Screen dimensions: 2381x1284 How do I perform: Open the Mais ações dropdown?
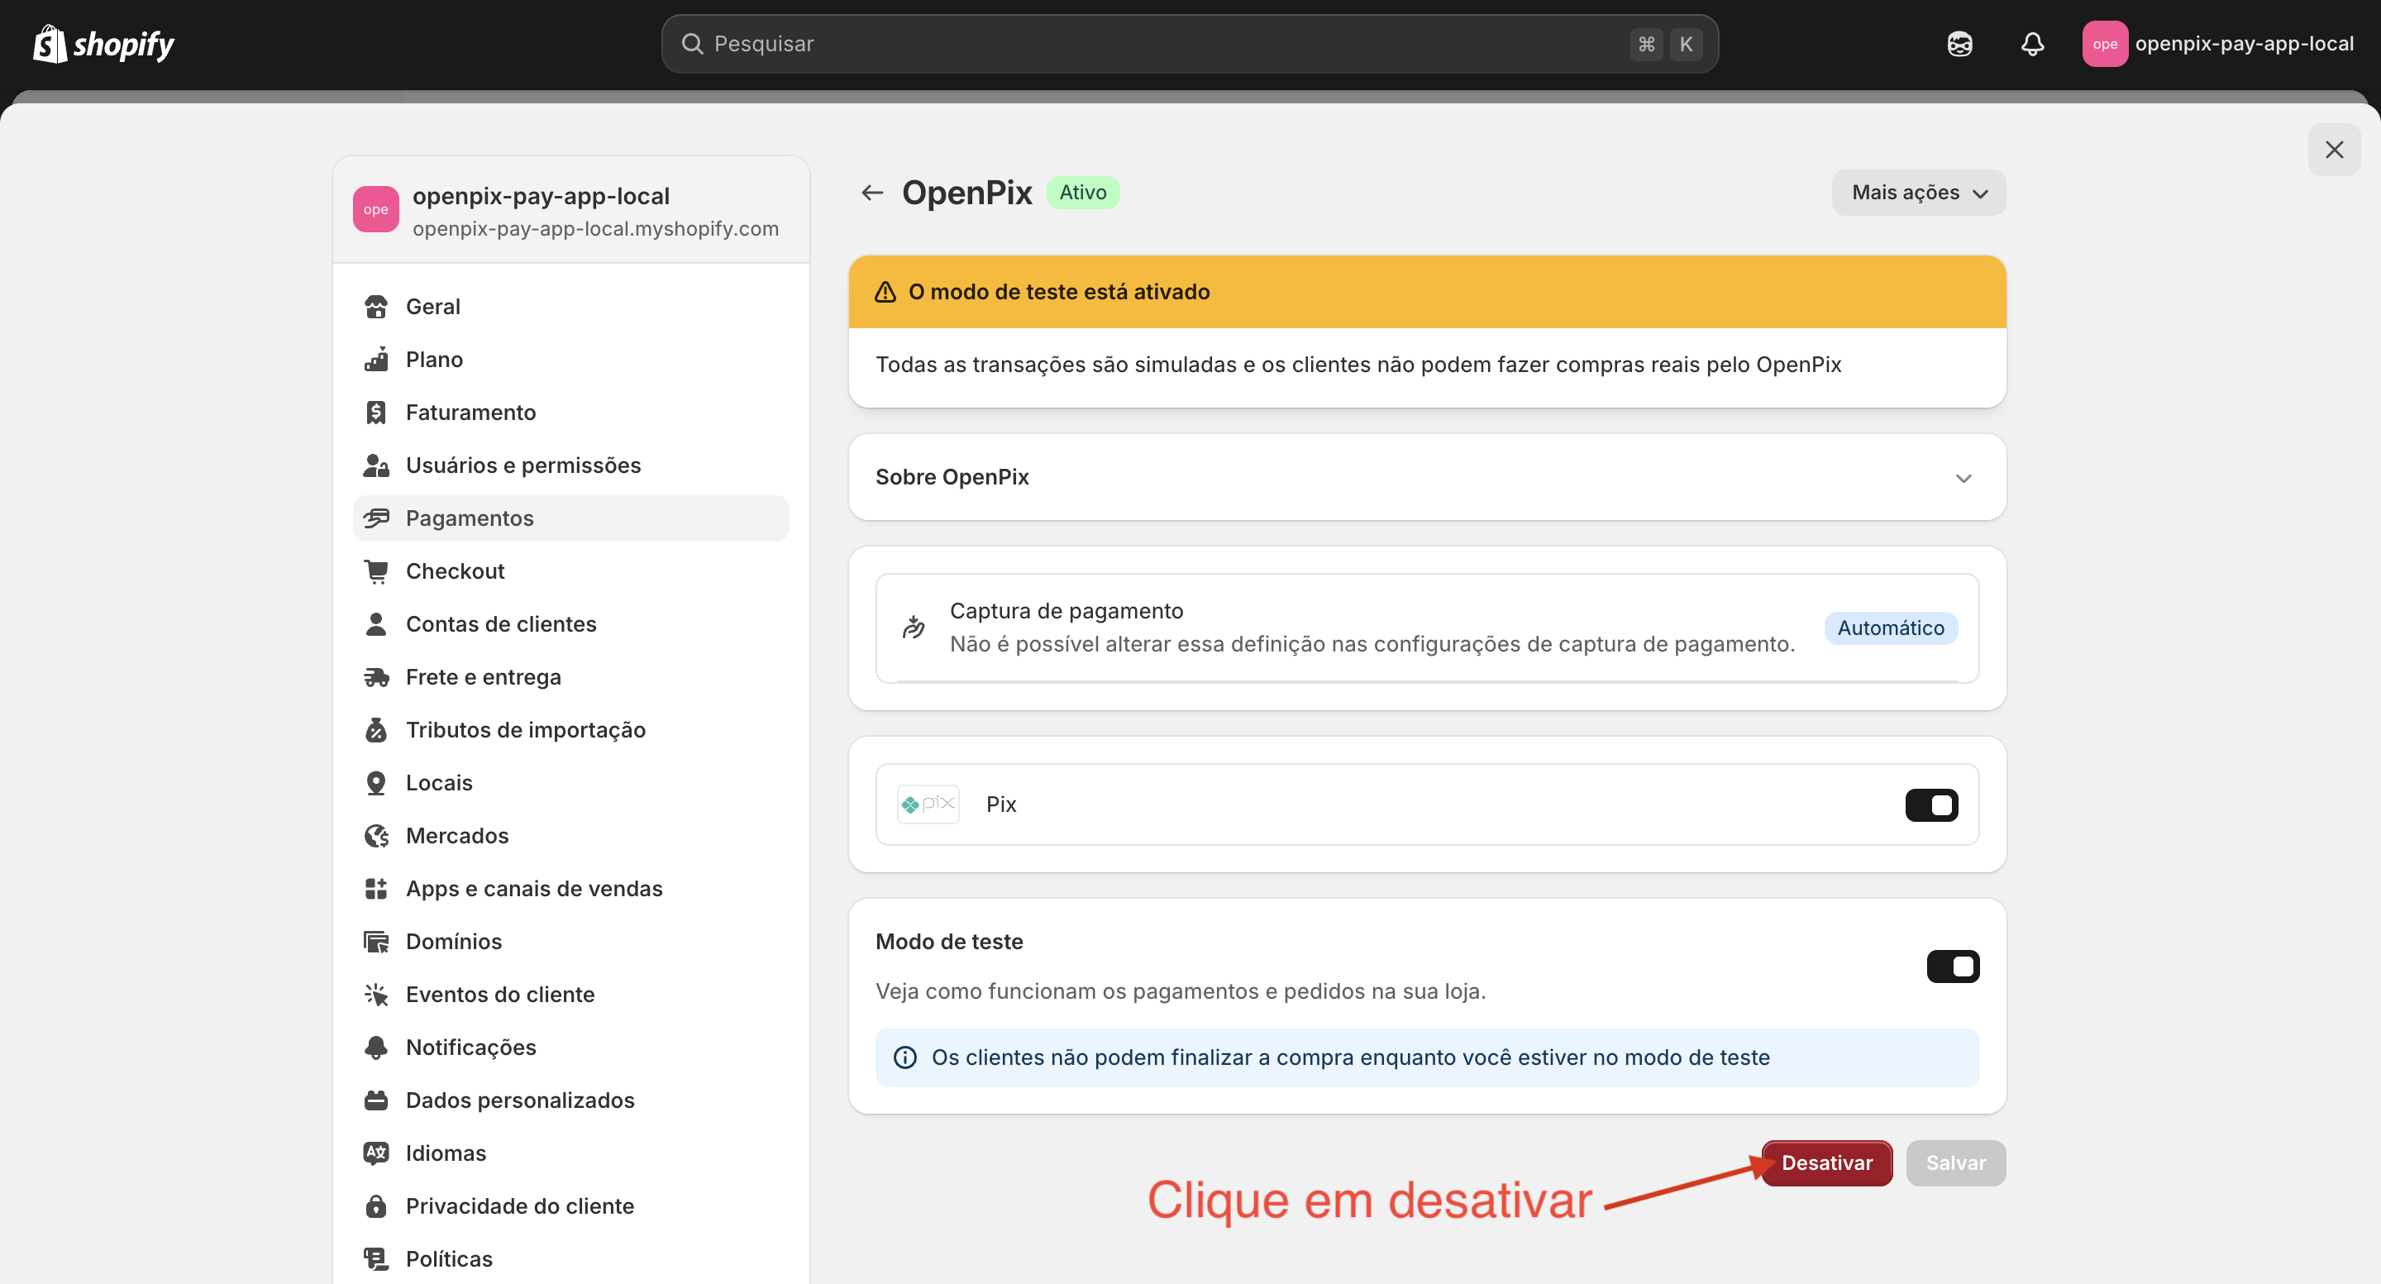point(1918,193)
